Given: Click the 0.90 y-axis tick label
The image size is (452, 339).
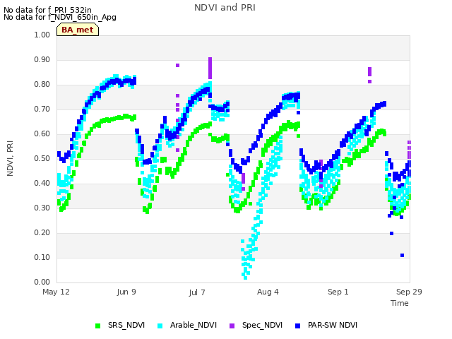Looking at the screenshot, I should 42,59.
